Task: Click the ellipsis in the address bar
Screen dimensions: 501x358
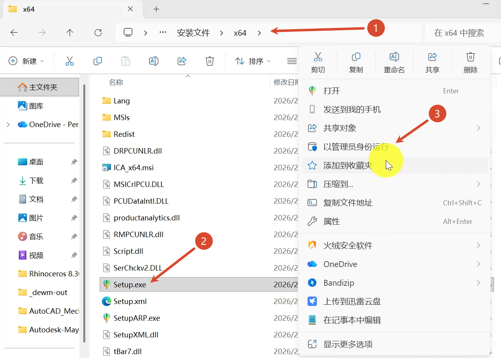Action: (163, 33)
